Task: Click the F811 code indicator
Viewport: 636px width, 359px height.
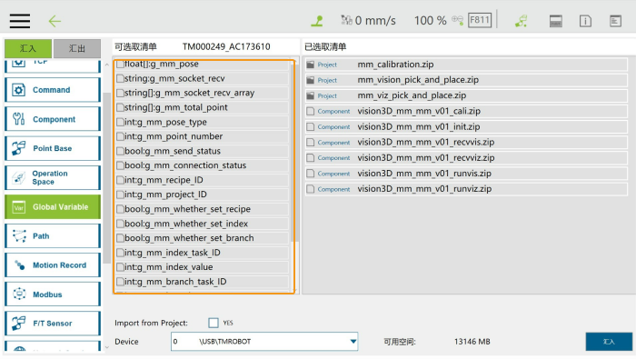Action: 480,20
